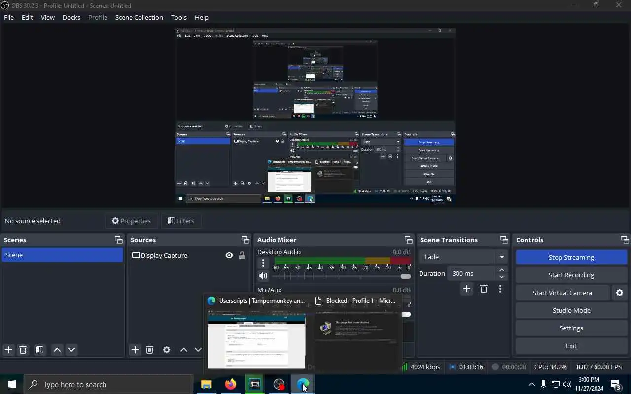Move source up arrow
631x394 pixels.
(184, 350)
